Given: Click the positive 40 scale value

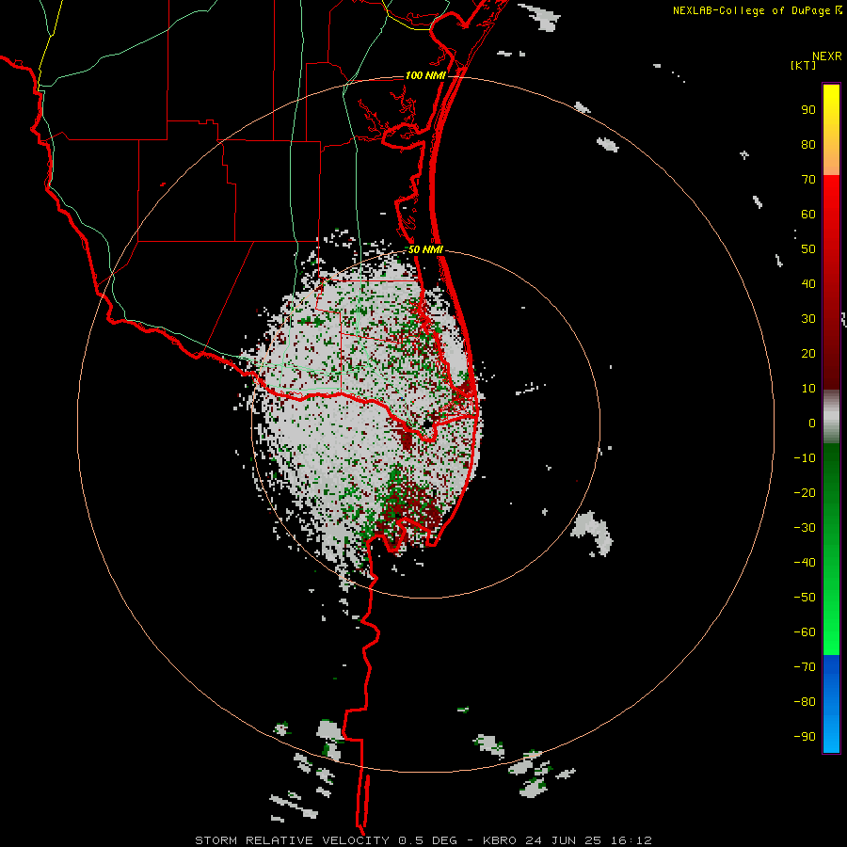Looking at the screenshot, I should [x=808, y=284].
